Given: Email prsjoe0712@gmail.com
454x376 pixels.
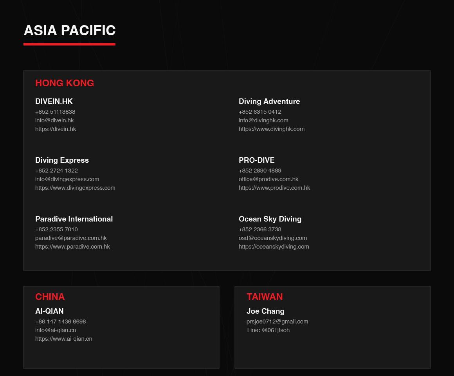Looking at the screenshot, I should click(x=277, y=322).
